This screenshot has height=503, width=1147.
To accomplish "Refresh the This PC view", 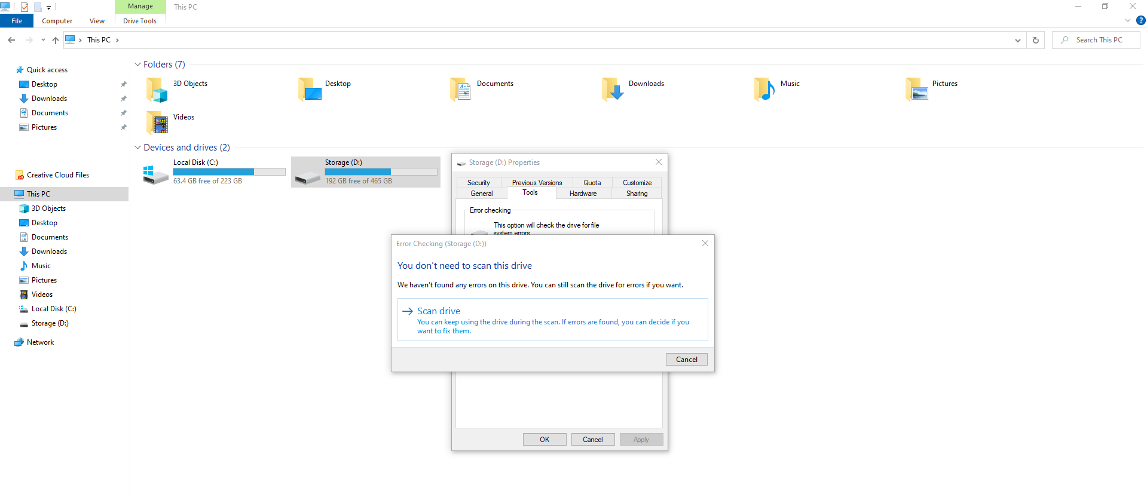I will 1036,40.
